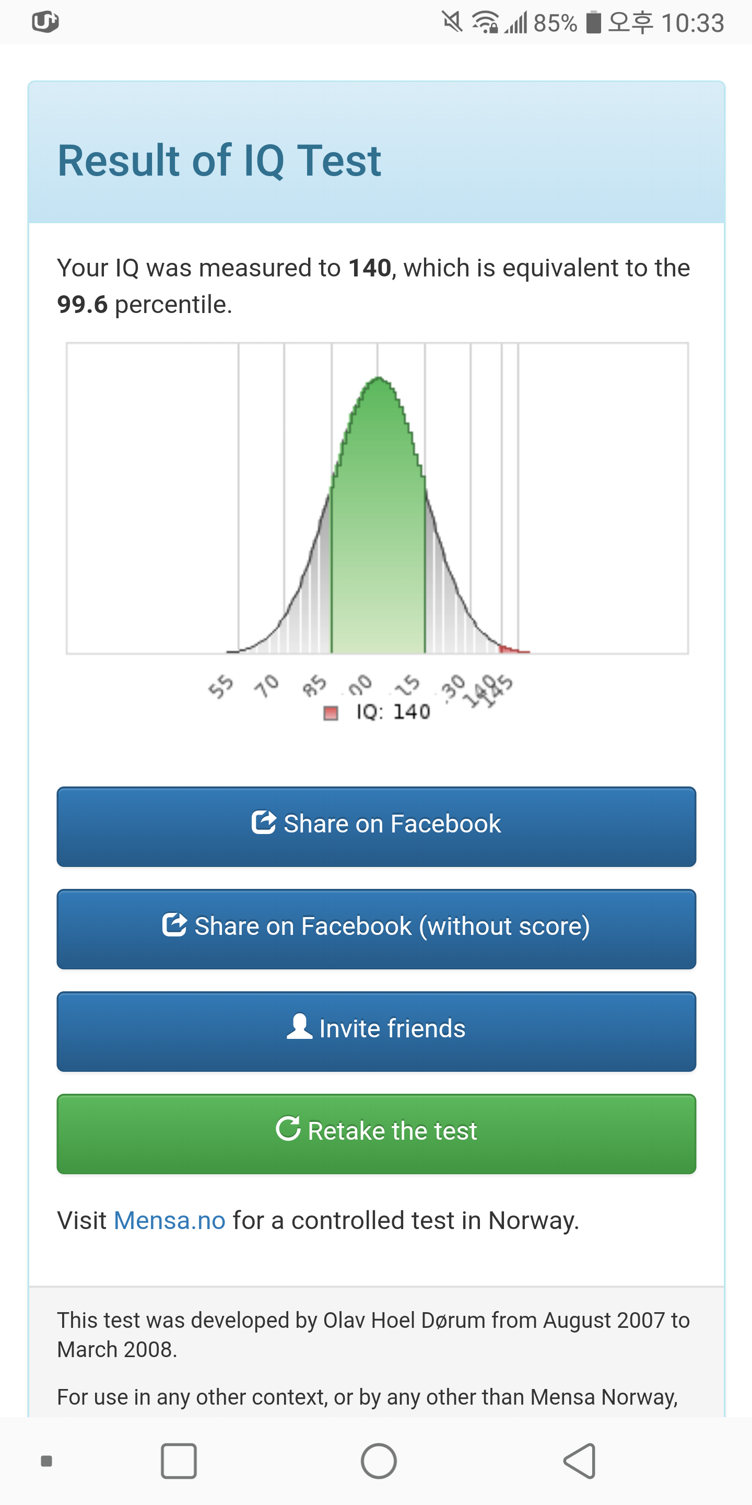Screen dimensions: 752x1505
Task: Tap the muted sound icon in status bar
Action: click(451, 22)
